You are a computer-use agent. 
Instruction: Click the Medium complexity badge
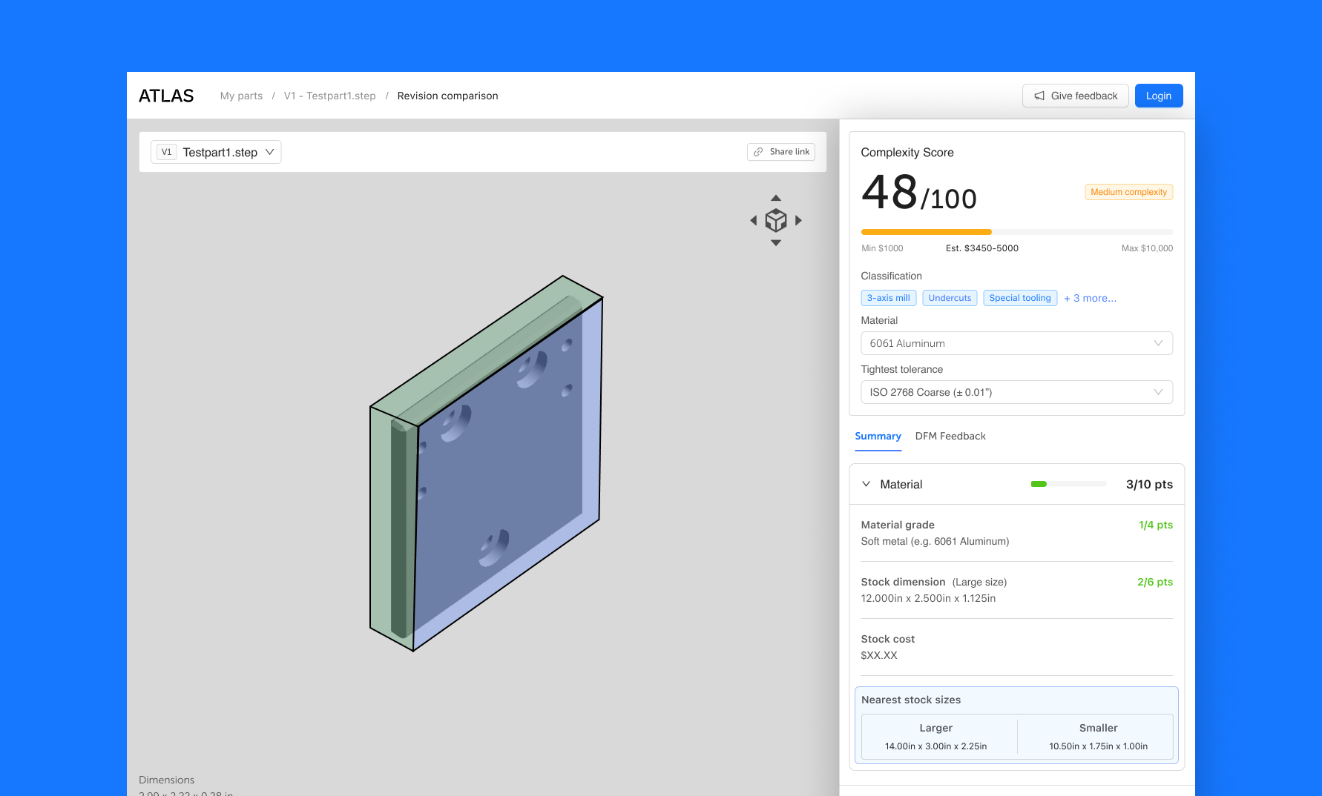click(x=1128, y=192)
